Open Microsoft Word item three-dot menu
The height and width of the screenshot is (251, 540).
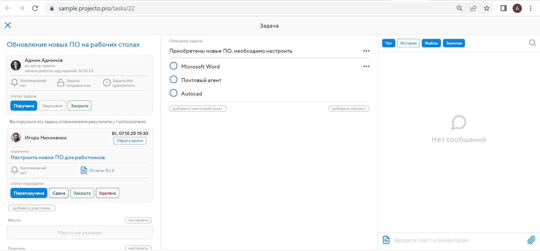pyautogui.click(x=366, y=66)
